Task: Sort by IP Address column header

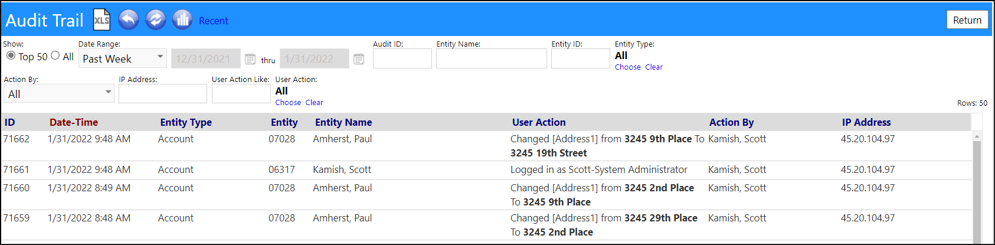Action: tap(866, 122)
